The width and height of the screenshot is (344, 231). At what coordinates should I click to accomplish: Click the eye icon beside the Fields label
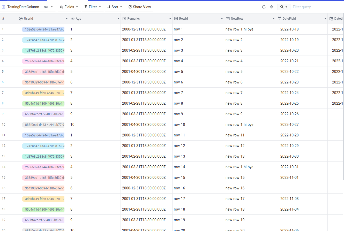(61, 7)
